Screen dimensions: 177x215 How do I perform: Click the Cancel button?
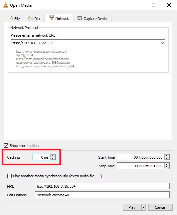pyautogui.click(x=160, y=207)
